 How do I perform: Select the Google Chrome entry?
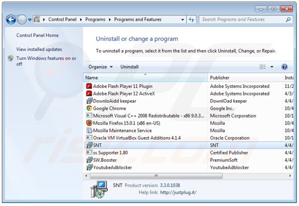tap(110, 108)
